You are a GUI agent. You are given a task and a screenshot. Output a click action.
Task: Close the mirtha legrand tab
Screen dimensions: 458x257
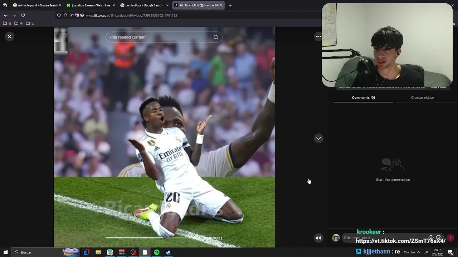point(60,5)
